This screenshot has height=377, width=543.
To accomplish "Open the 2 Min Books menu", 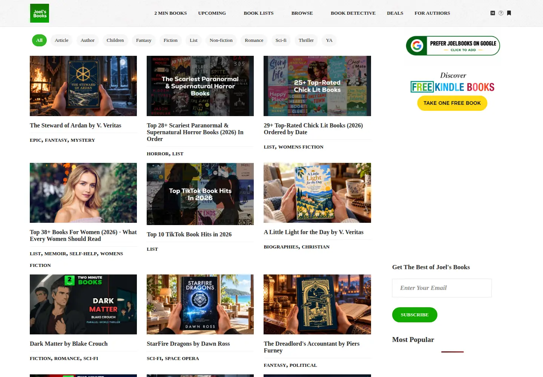I will click(x=170, y=13).
